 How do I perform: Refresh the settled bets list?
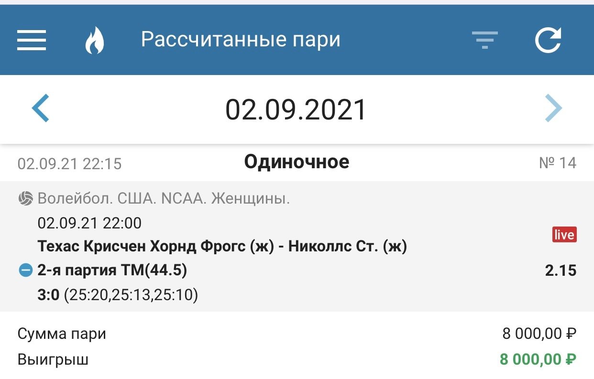coord(548,40)
